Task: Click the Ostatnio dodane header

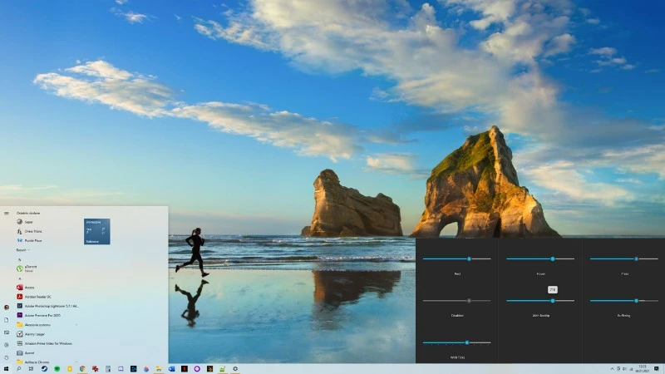Action: (28, 213)
